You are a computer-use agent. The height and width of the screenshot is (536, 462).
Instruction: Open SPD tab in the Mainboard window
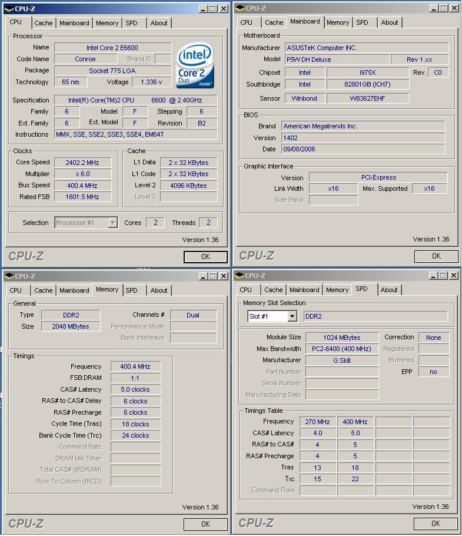tap(363, 22)
